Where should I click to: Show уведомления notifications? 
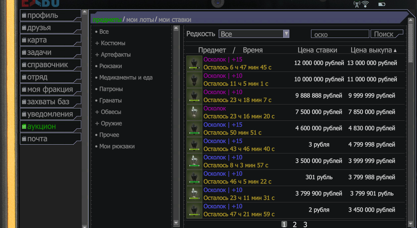click(x=50, y=114)
